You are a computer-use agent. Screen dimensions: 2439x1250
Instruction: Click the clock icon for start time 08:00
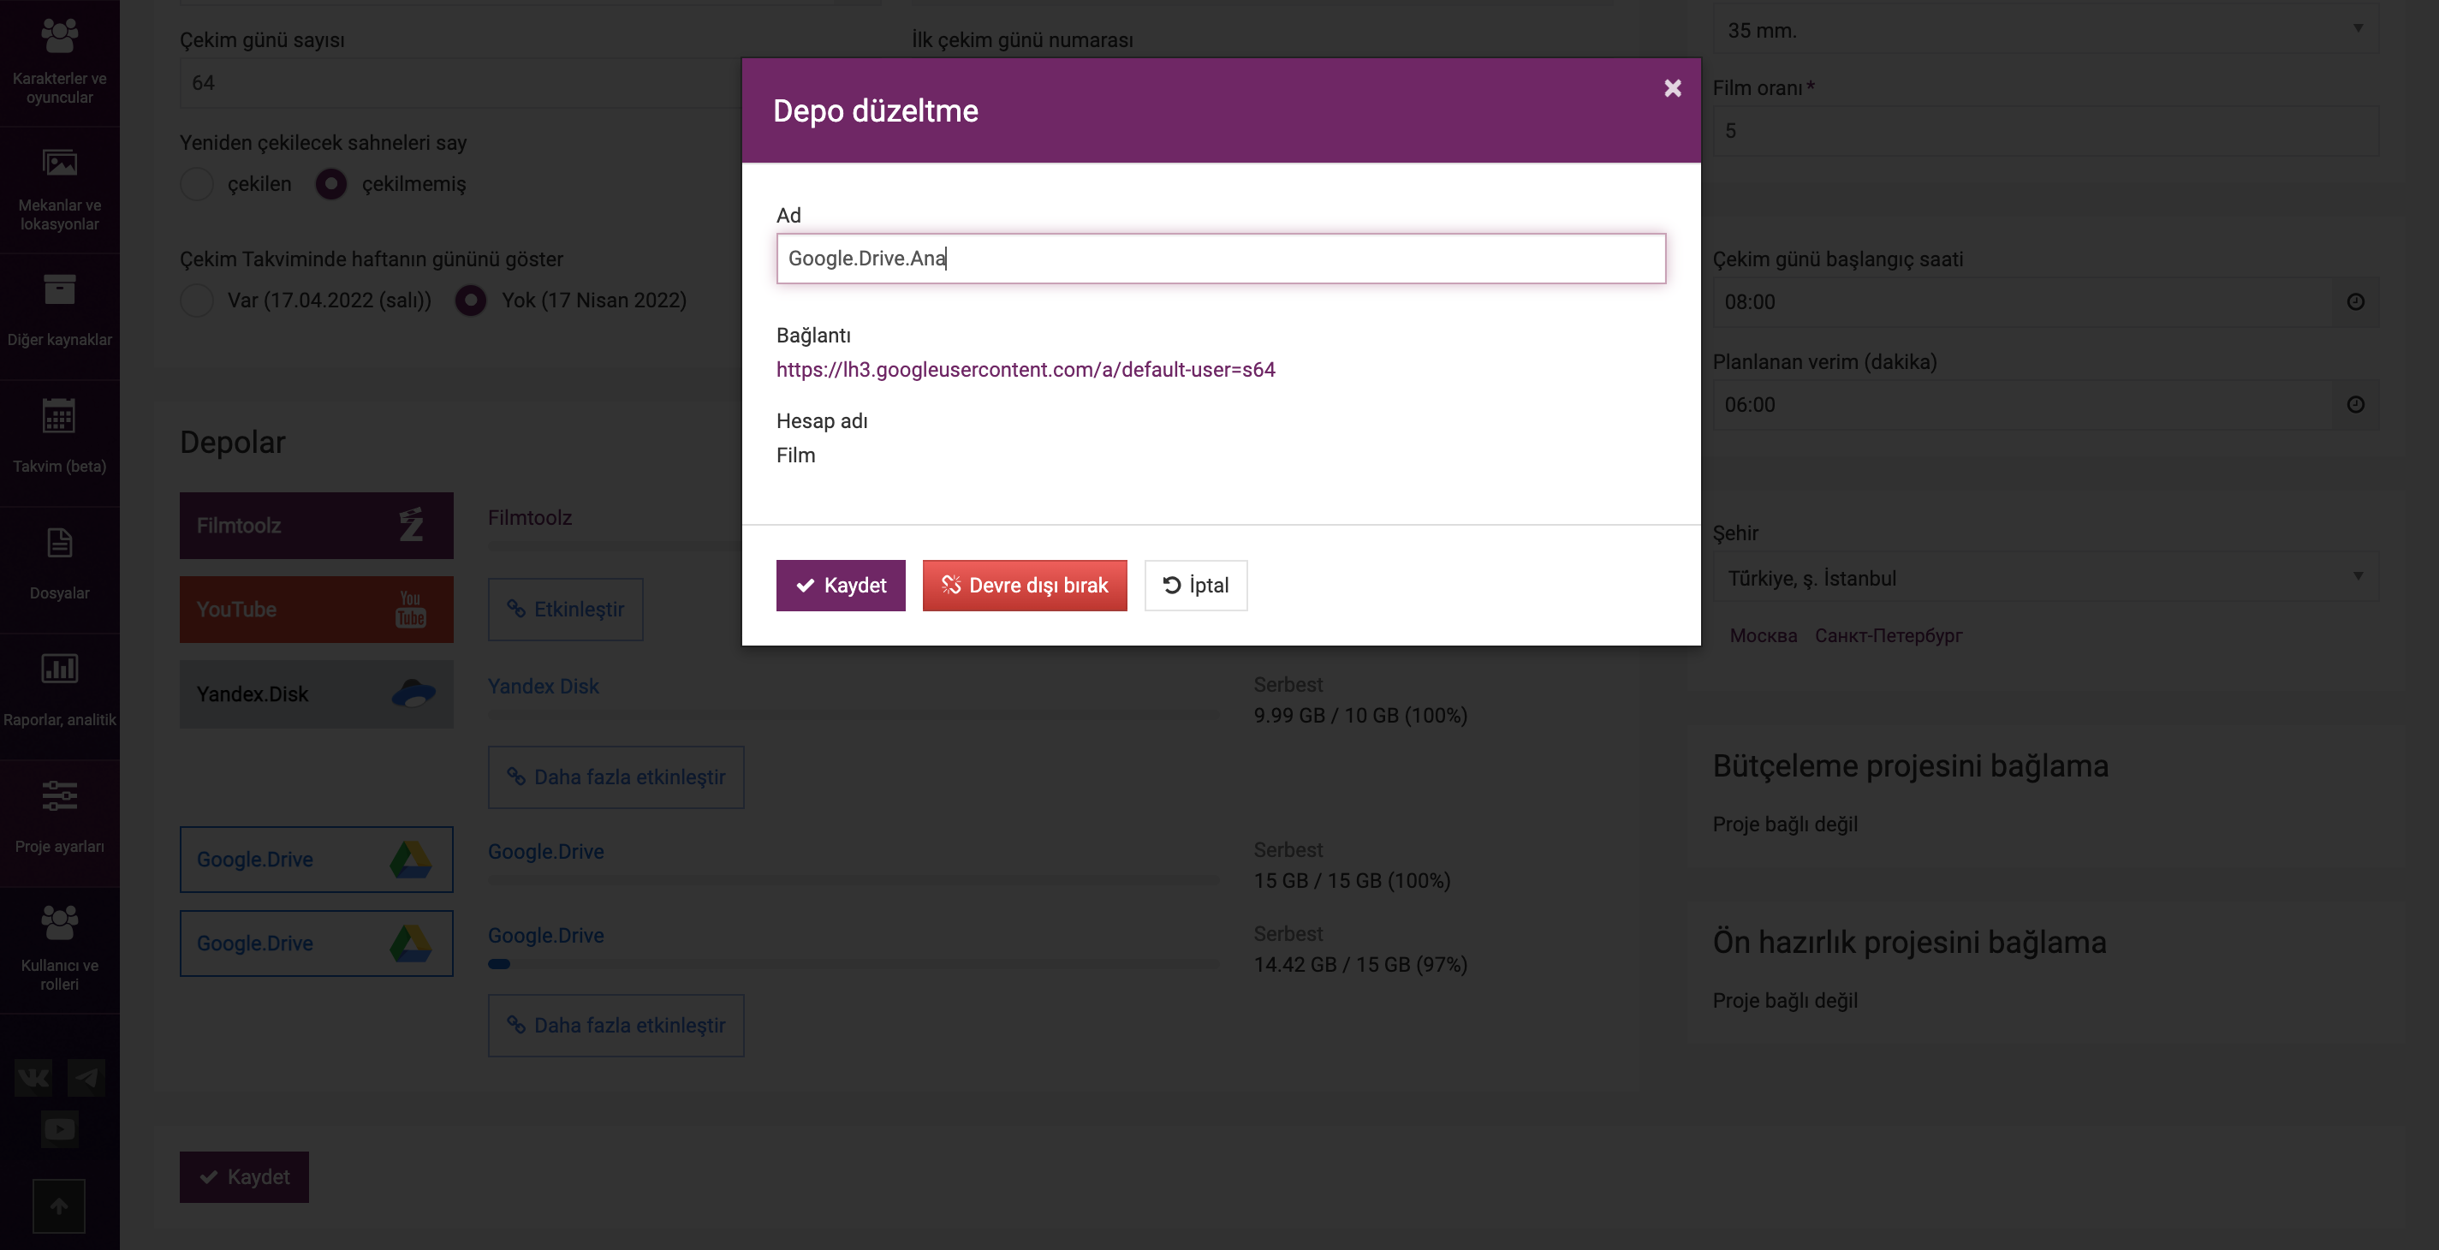(2356, 302)
